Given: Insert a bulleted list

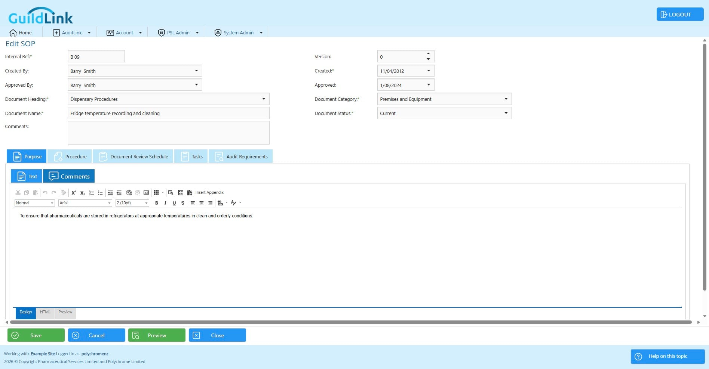Looking at the screenshot, I should [100, 193].
